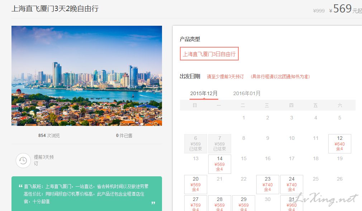Select December 12 priced ¥640

tap(339, 143)
